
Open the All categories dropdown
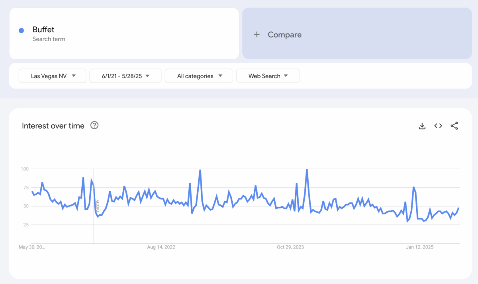[x=199, y=76]
